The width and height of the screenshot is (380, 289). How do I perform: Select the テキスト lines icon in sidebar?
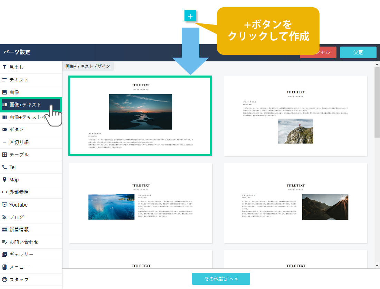coord(4,80)
